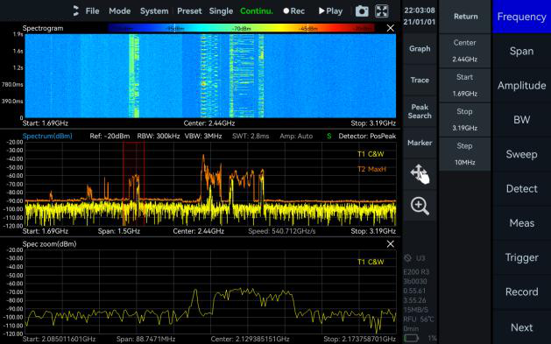Click the Spectrogram title label
The width and height of the screenshot is (551, 344).
(x=43, y=28)
